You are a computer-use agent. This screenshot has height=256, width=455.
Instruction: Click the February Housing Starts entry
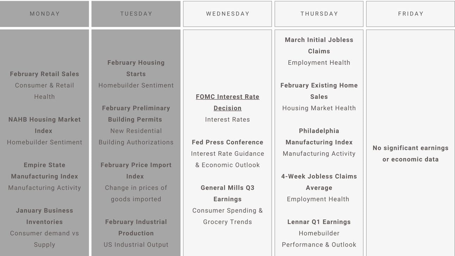136,68
